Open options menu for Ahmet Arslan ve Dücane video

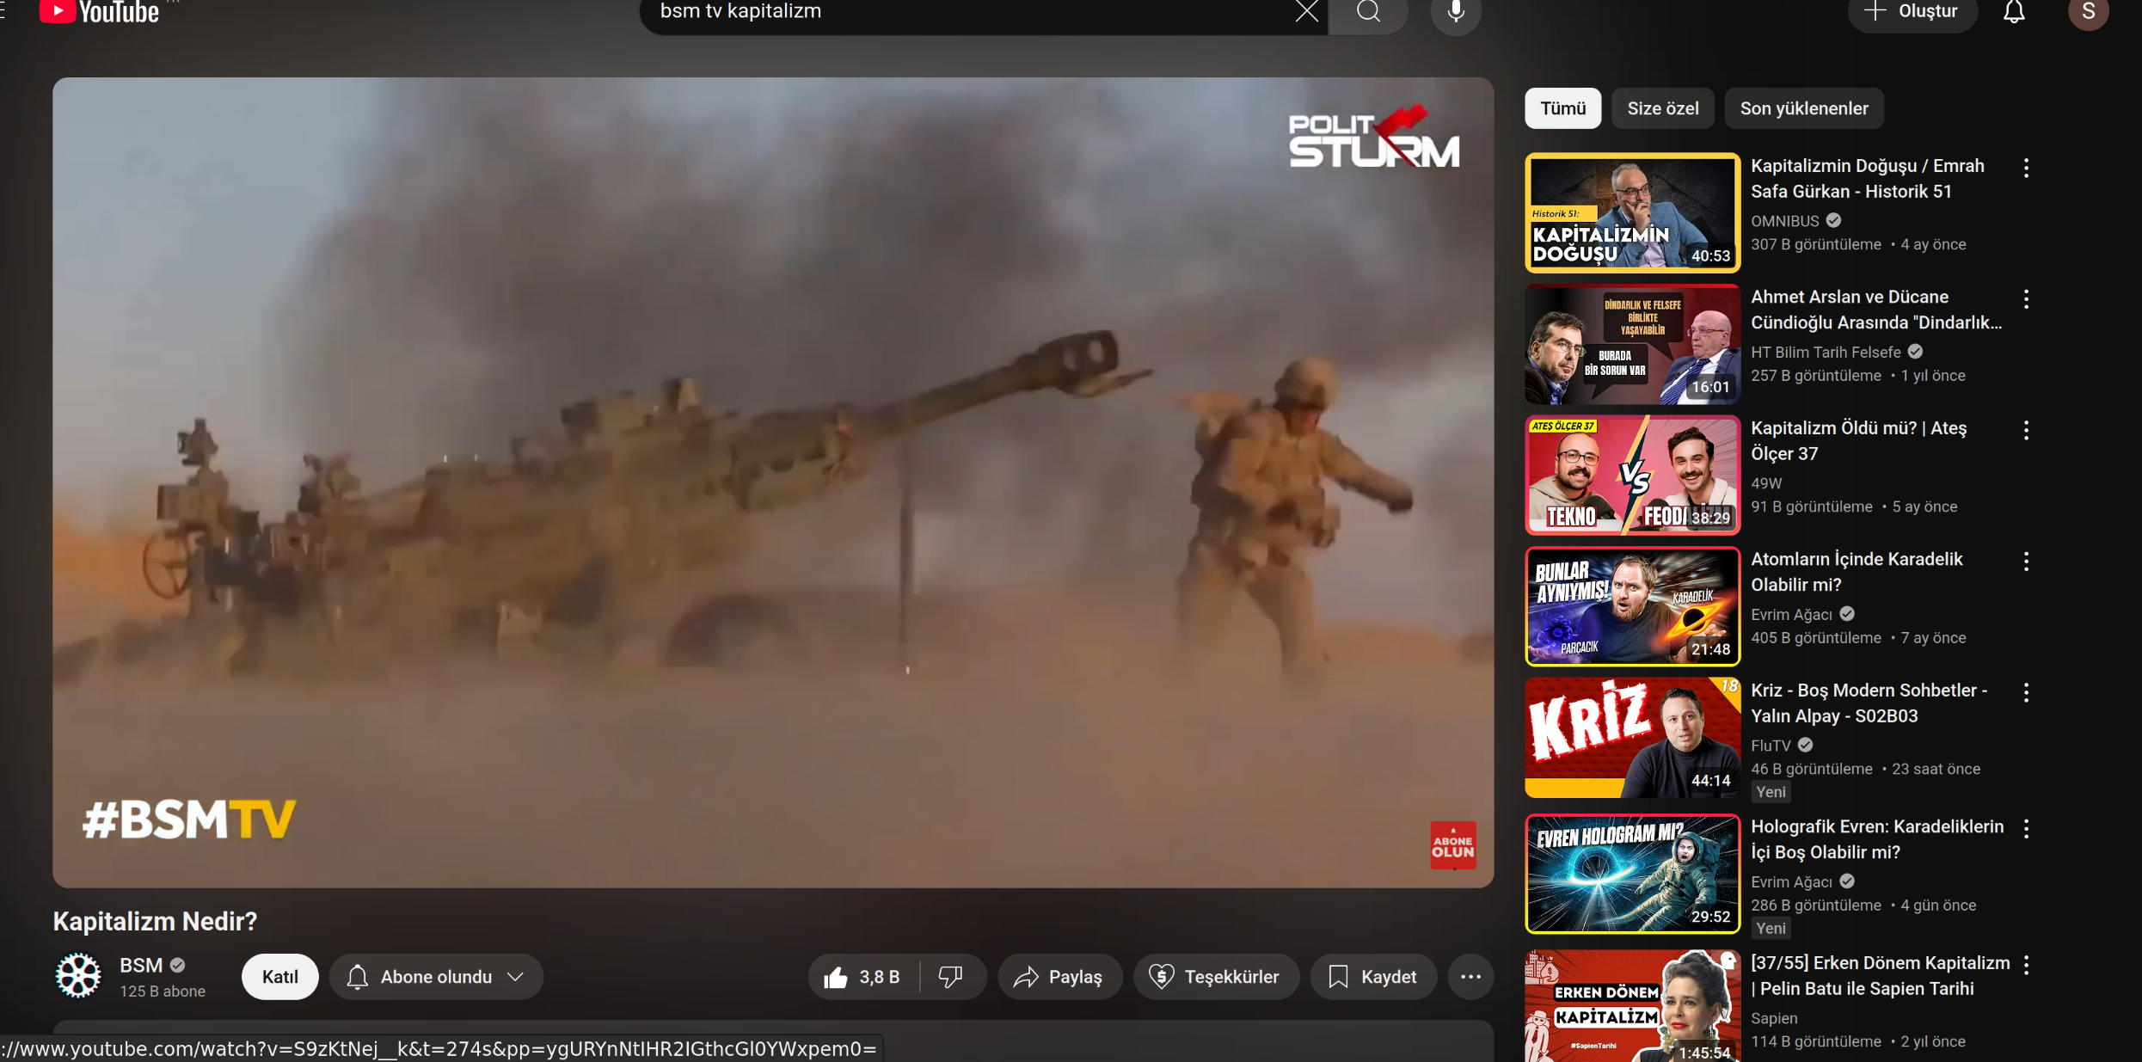(x=2026, y=299)
